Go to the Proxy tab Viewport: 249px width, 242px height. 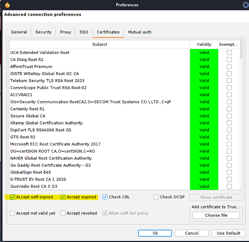[x=65, y=32]
